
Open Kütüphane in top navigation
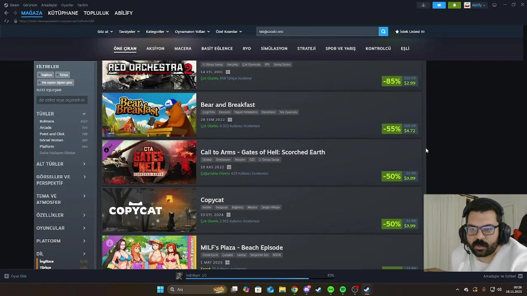pos(63,13)
